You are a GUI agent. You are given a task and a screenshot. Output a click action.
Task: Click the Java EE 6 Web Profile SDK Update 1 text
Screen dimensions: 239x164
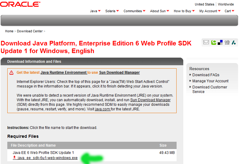(43, 152)
